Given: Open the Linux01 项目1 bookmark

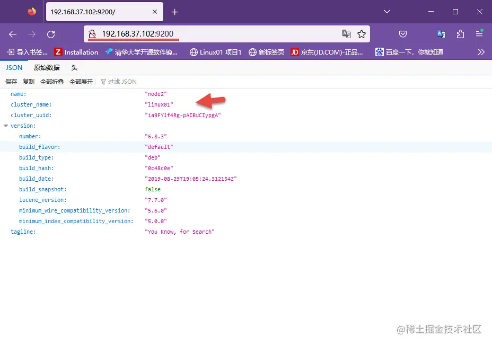Looking at the screenshot, I should (216, 52).
